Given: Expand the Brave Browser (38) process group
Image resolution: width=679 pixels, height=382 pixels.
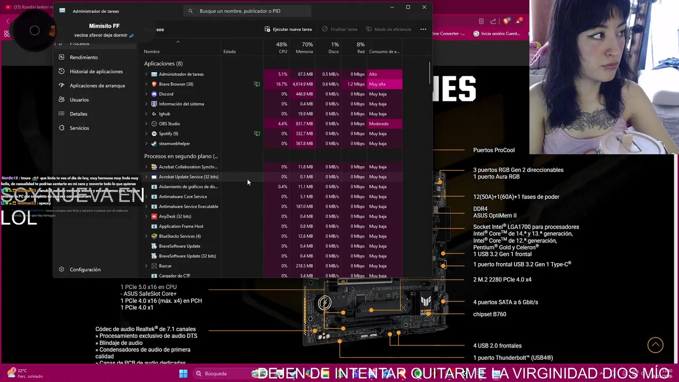Looking at the screenshot, I should [146, 84].
